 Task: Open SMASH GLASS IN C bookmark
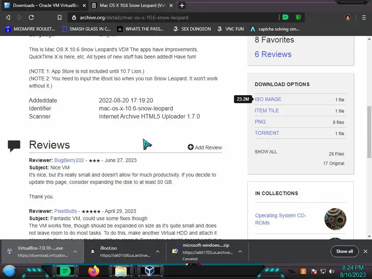coord(86,29)
